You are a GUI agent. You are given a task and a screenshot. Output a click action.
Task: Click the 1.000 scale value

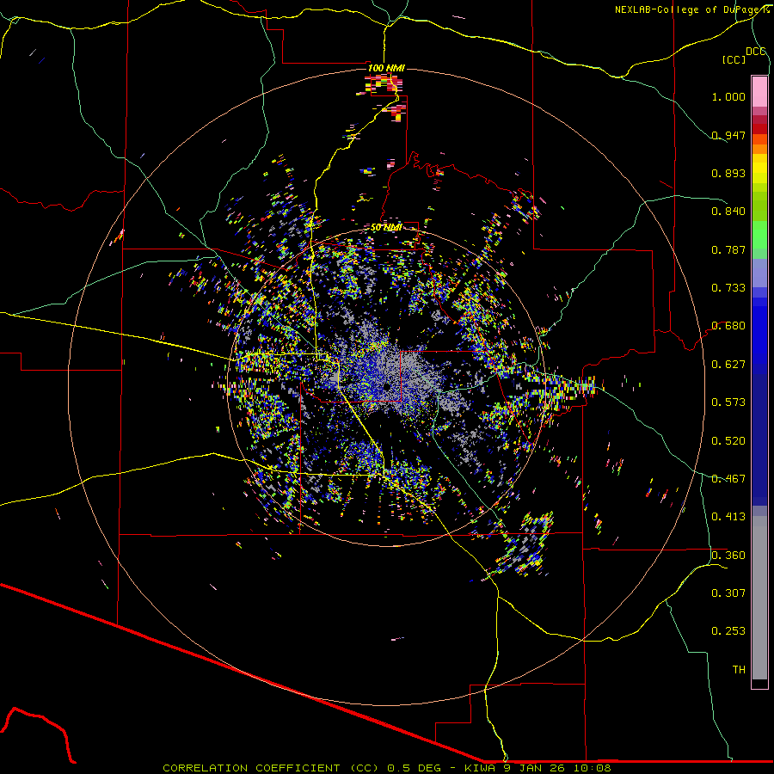pos(728,96)
